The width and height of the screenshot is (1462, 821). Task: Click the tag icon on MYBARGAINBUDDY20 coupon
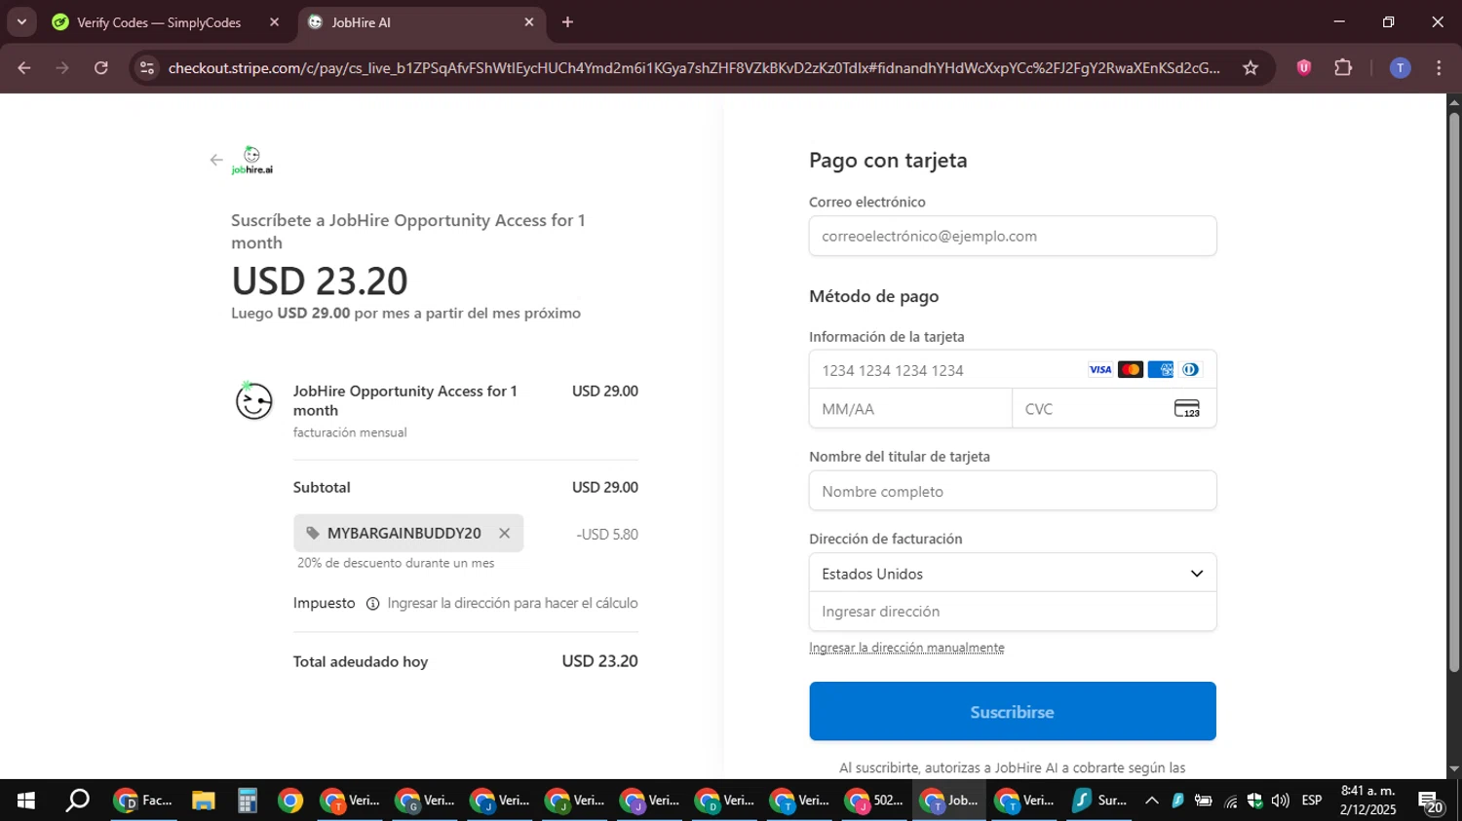pos(313,534)
